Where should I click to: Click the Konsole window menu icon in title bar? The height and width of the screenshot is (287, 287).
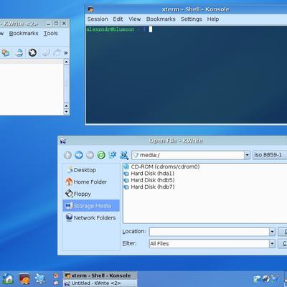coord(90,9)
